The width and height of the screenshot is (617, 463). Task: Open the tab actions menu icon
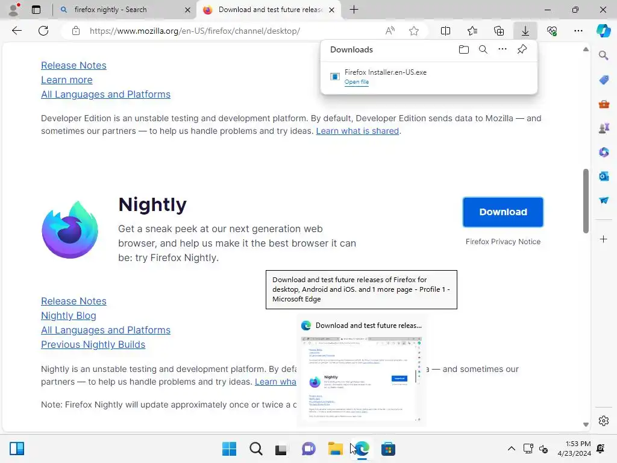[x=36, y=10]
